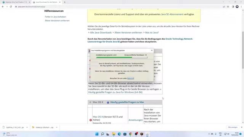The image size is (244, 137).
Task: Open FAQ on Java for Windows (64-Bit)
Action: tap(115, 92)
